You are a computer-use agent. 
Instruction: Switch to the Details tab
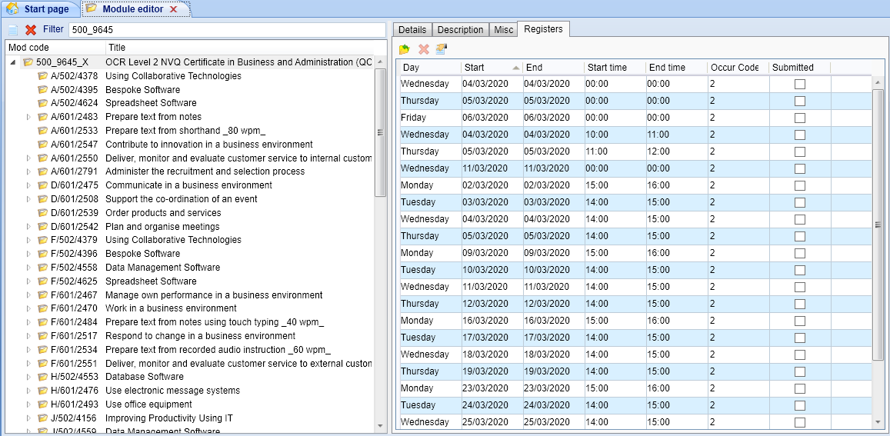(x=412, y=30)
